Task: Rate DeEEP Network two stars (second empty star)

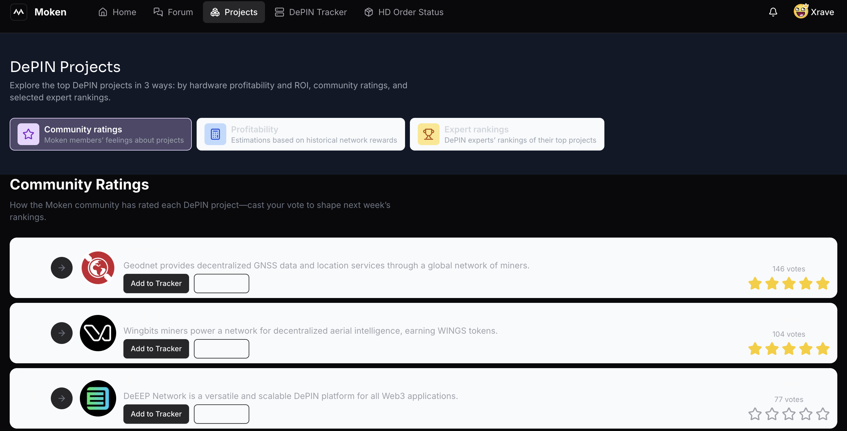Action: 772,414
